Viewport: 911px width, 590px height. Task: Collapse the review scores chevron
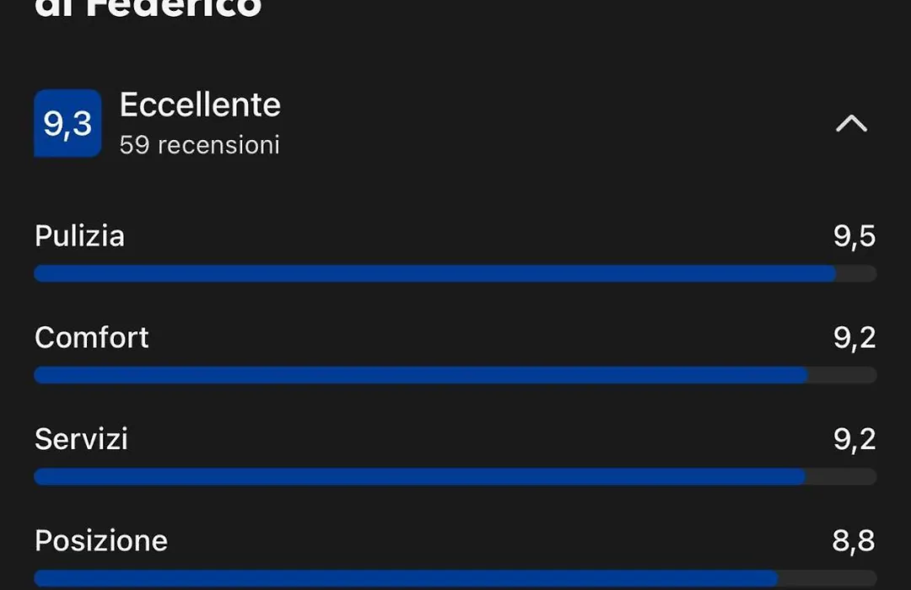pyautogui.click(x=851, y=123)
